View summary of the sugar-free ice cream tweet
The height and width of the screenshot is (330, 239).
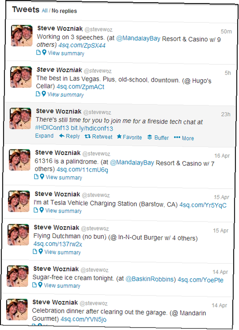62,285
